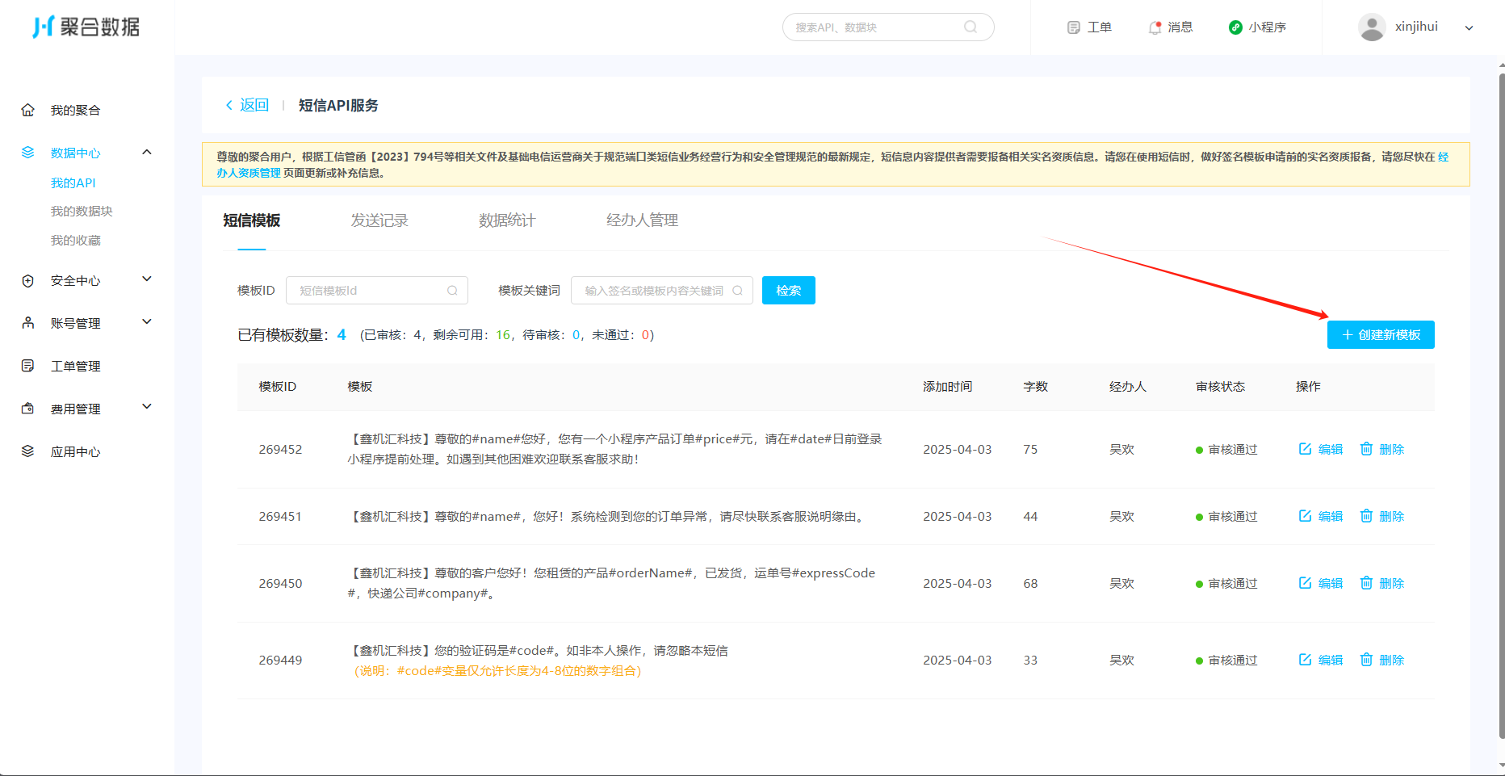Click the 聚合数据 logo
The image size is (1505, 776).
coord(86,27)
